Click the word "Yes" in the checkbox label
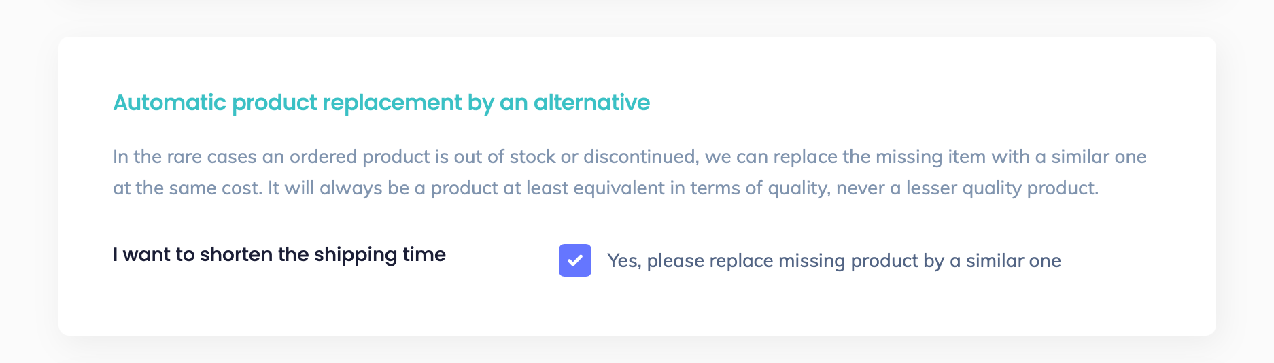This screenshot has height=363, width=1274. coord(622,261)
